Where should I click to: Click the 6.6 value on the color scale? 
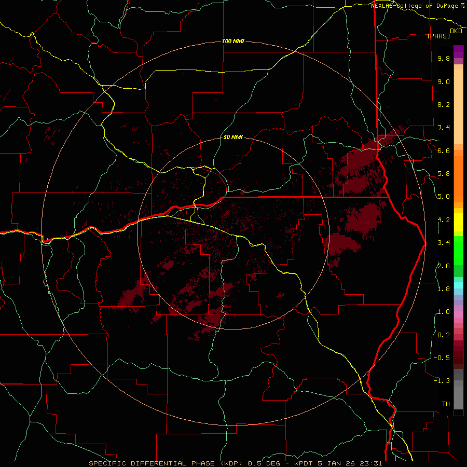click(x=444, y=150)
